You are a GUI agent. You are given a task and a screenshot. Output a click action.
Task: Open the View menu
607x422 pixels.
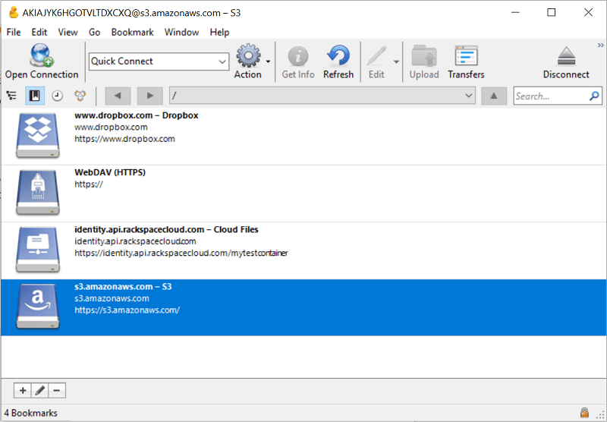(68, 32)
